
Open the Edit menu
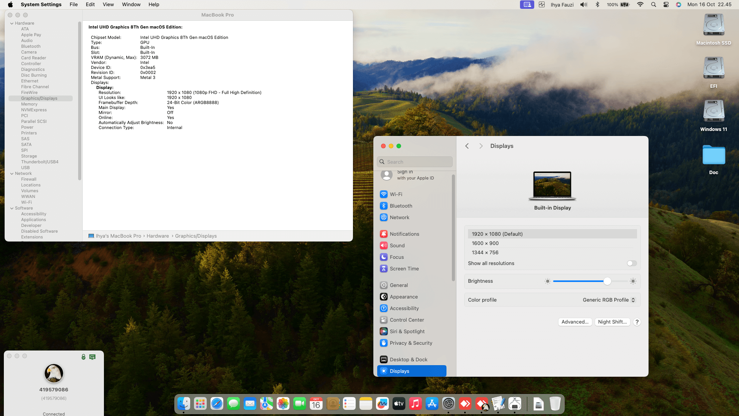click(90, 5)
